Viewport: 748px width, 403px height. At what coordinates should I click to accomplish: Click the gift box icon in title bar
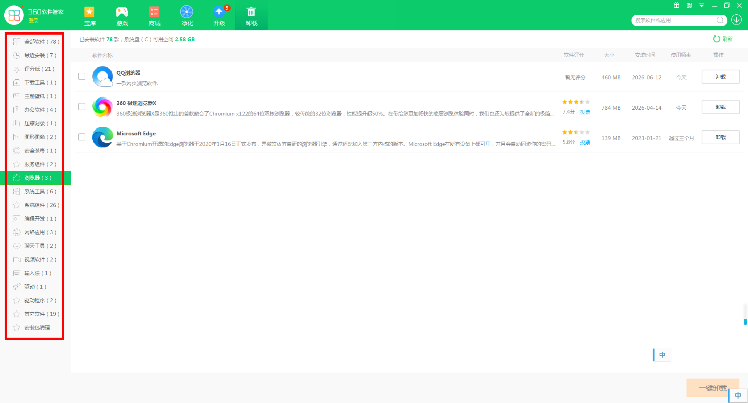[x=676, y=5]
